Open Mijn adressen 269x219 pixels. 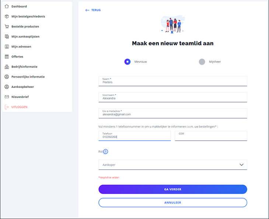[21, 47]
